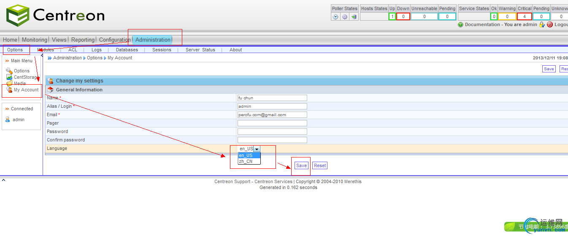Click the connected admin user link
Image resolution: width=568 pixels, height=237 pixels.
19,120
